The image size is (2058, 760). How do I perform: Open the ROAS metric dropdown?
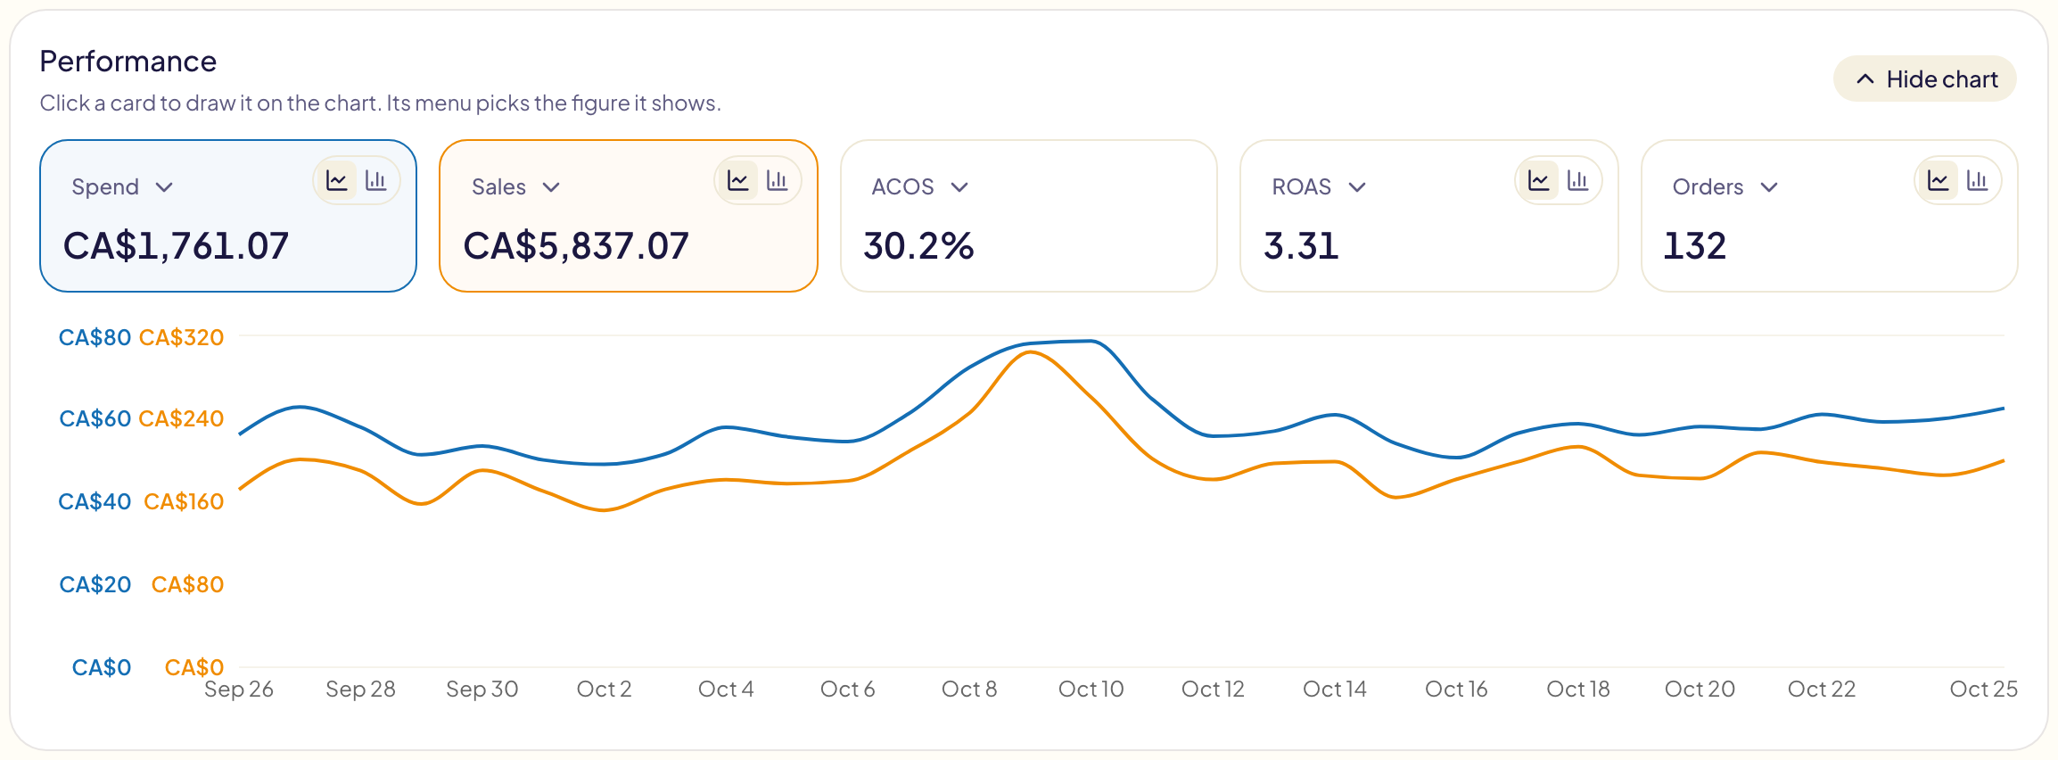1319,187
